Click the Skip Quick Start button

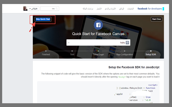pos(43,19)
